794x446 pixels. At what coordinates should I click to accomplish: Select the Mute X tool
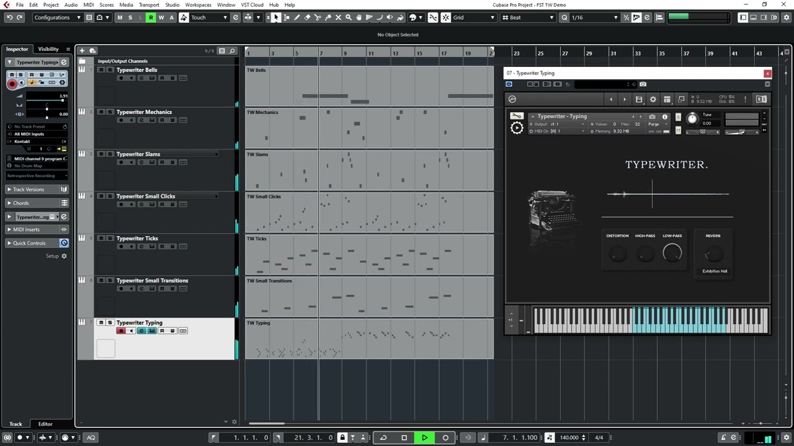coord(339,17)
